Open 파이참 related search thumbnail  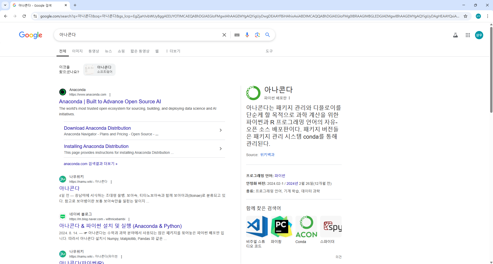coord(282,227)
